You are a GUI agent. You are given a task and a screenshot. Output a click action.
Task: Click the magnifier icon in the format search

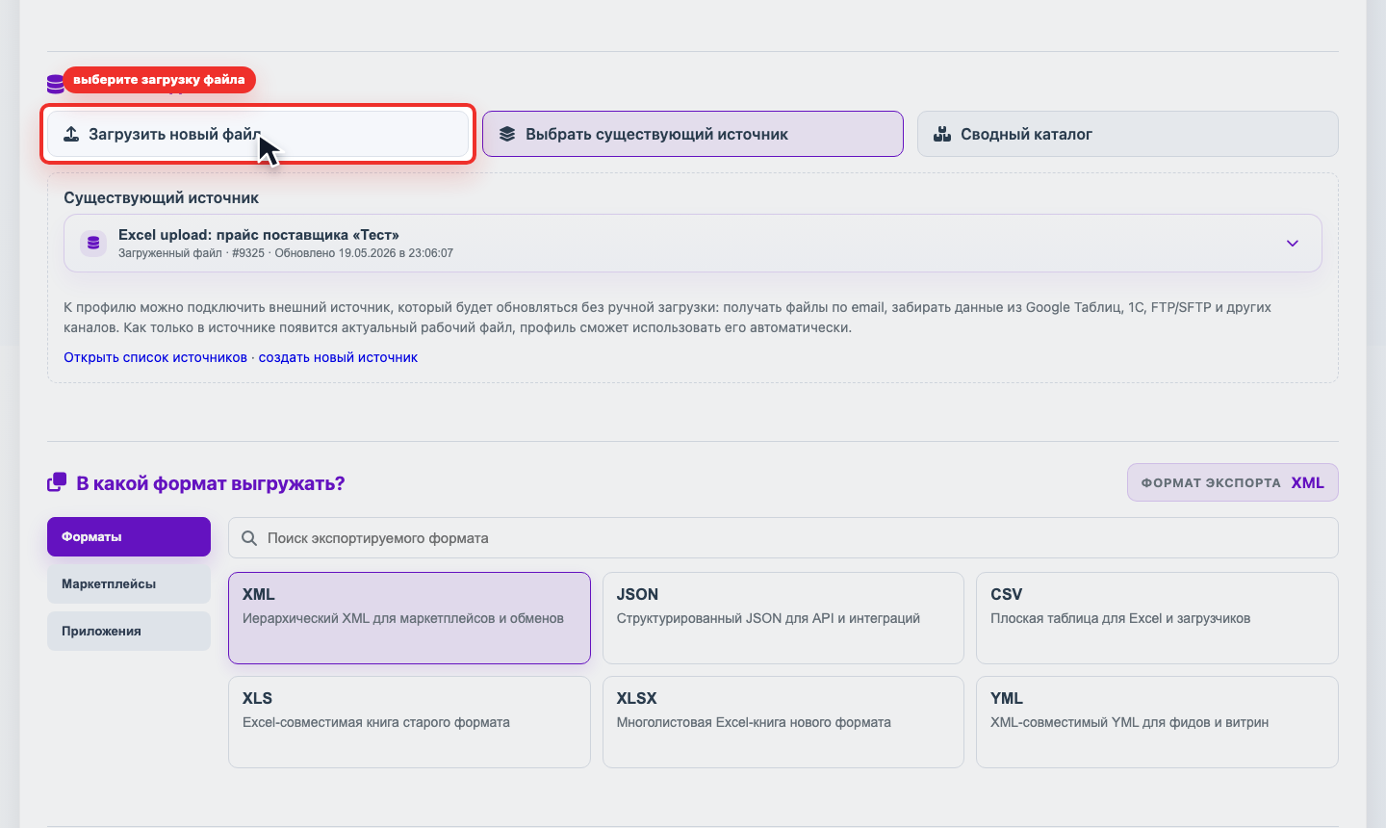pyautogui.click(x=249, y=538)
